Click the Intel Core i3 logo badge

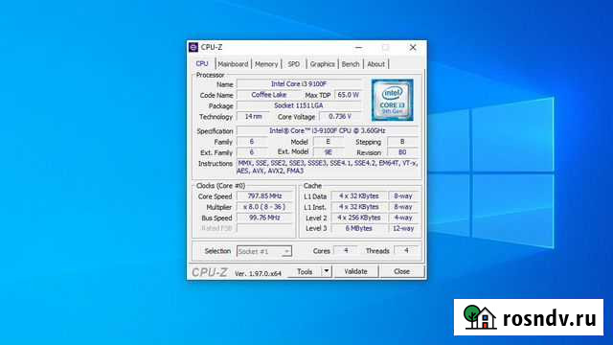coord(392,100)
